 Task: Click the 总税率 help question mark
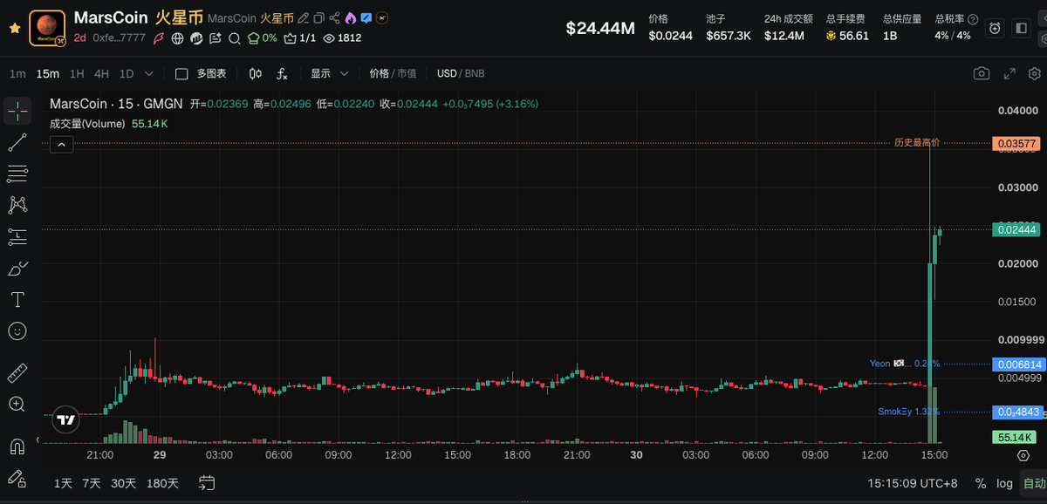(x=973, y=18)
